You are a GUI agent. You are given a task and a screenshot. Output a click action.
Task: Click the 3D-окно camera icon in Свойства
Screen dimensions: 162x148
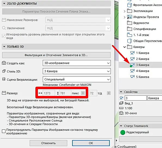coord(121,113)
